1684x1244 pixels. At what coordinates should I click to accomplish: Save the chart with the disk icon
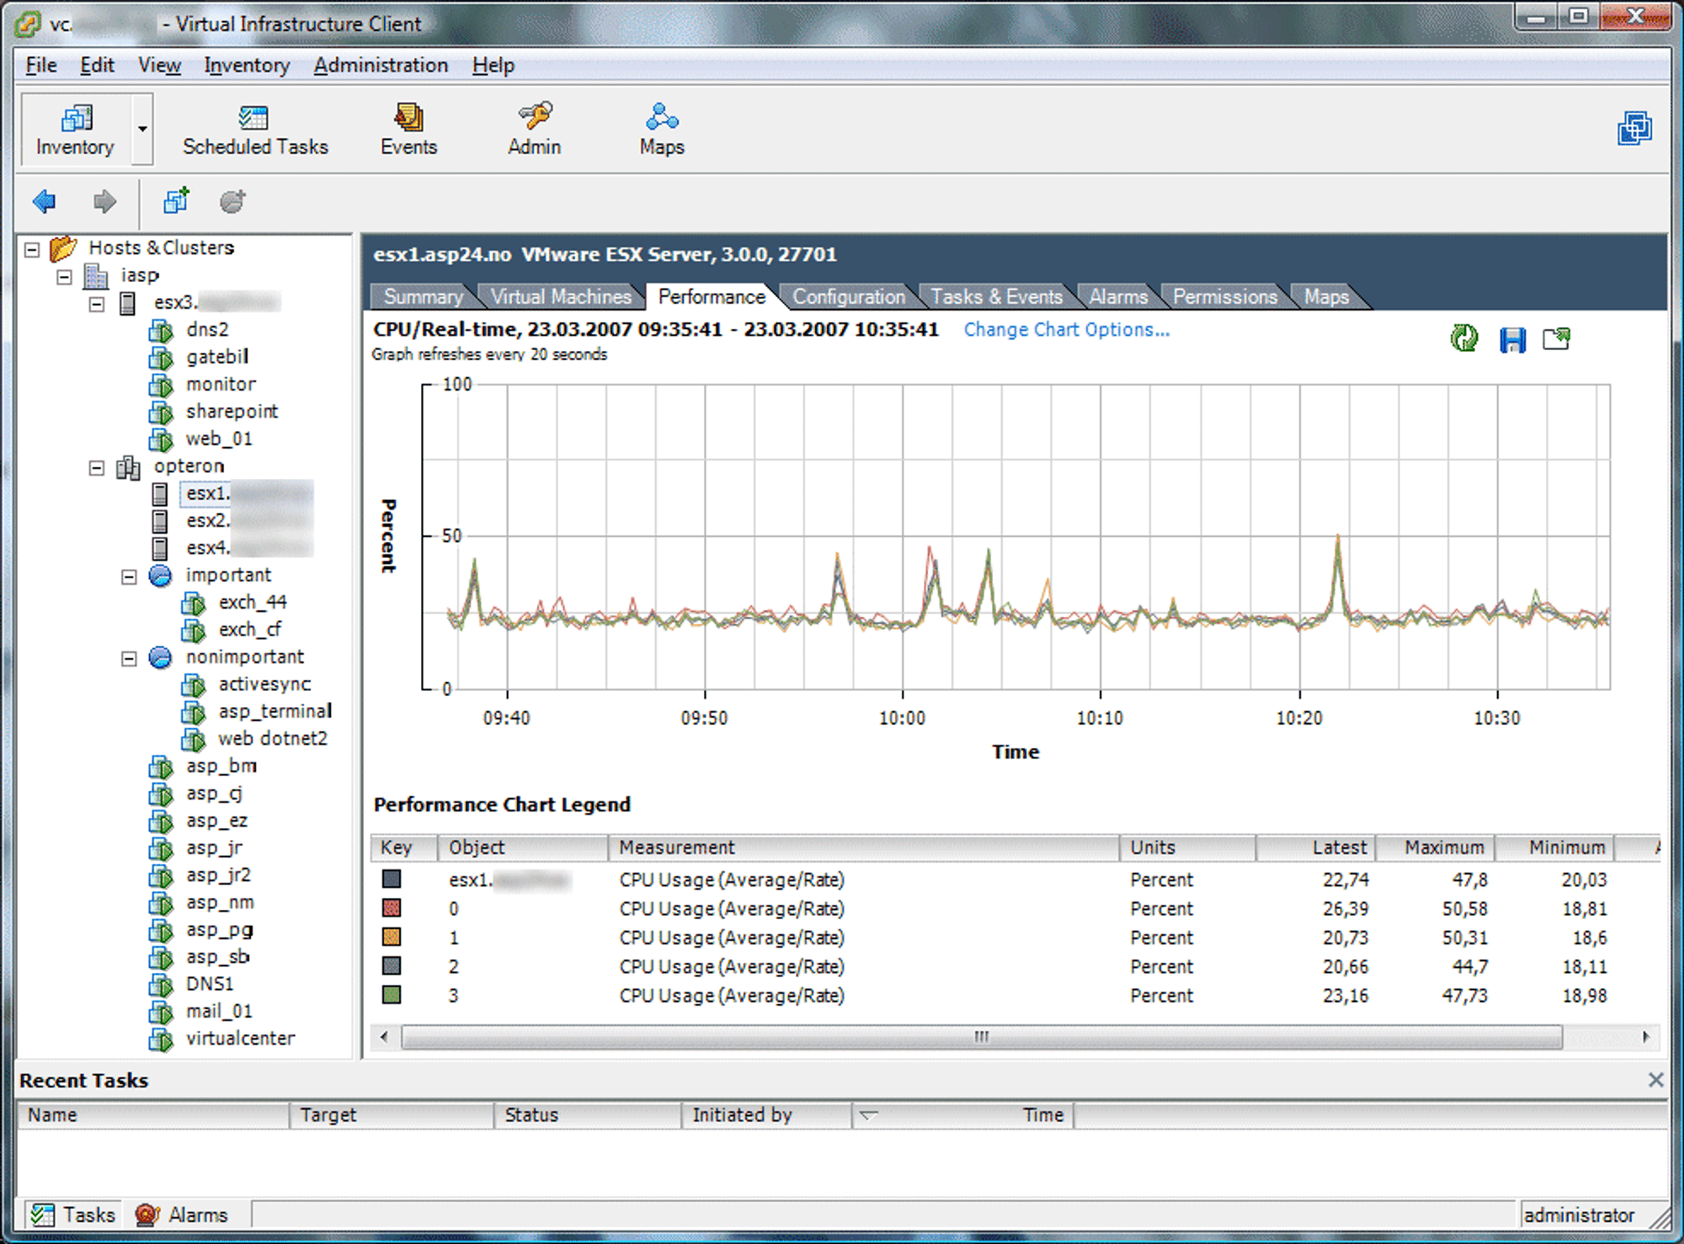point(1512,339)
